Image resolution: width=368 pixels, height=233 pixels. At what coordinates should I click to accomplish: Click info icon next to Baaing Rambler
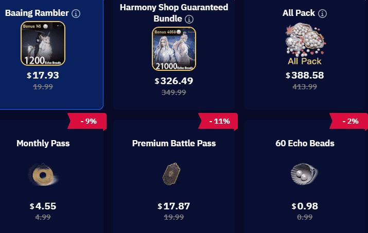[x=76, y=13]
